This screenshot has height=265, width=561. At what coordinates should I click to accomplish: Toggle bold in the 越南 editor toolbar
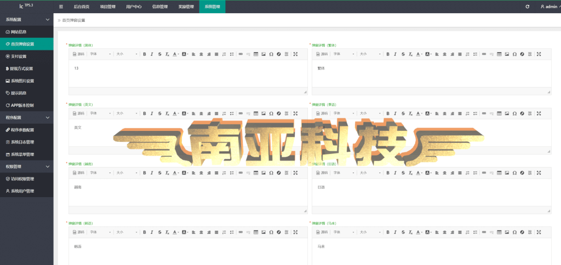(x=145, y=172)
